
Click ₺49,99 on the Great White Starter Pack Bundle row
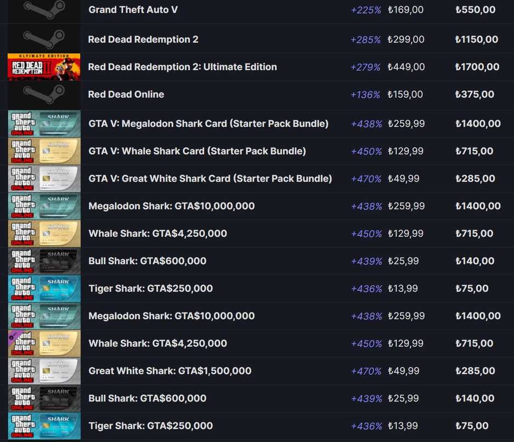coord(404,179)
